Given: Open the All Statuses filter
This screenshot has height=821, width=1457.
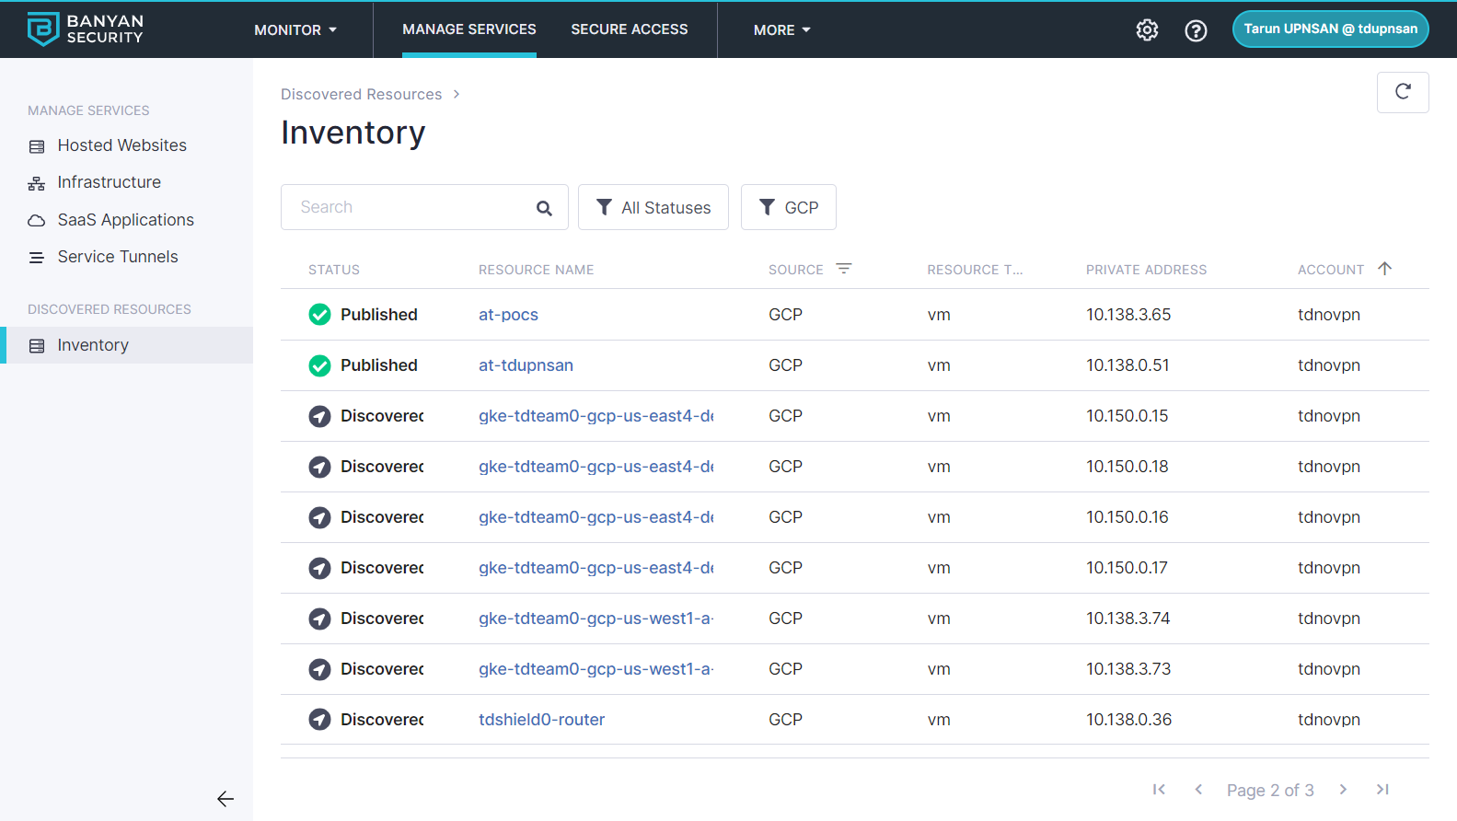Looking at the screenshot, I should [653, 208].
